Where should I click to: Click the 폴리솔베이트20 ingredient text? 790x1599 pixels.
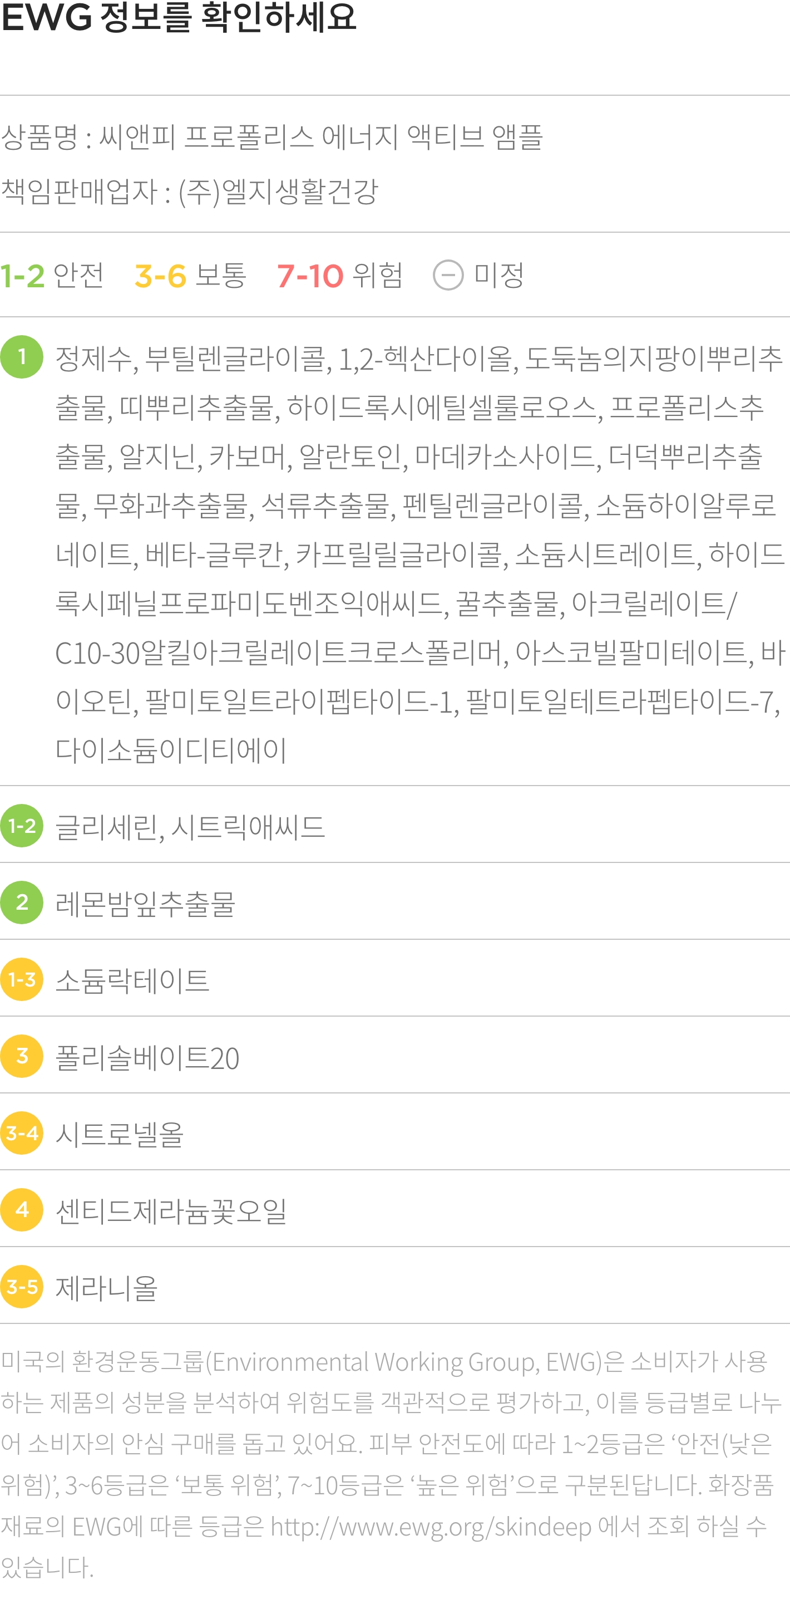(147, 1058)
